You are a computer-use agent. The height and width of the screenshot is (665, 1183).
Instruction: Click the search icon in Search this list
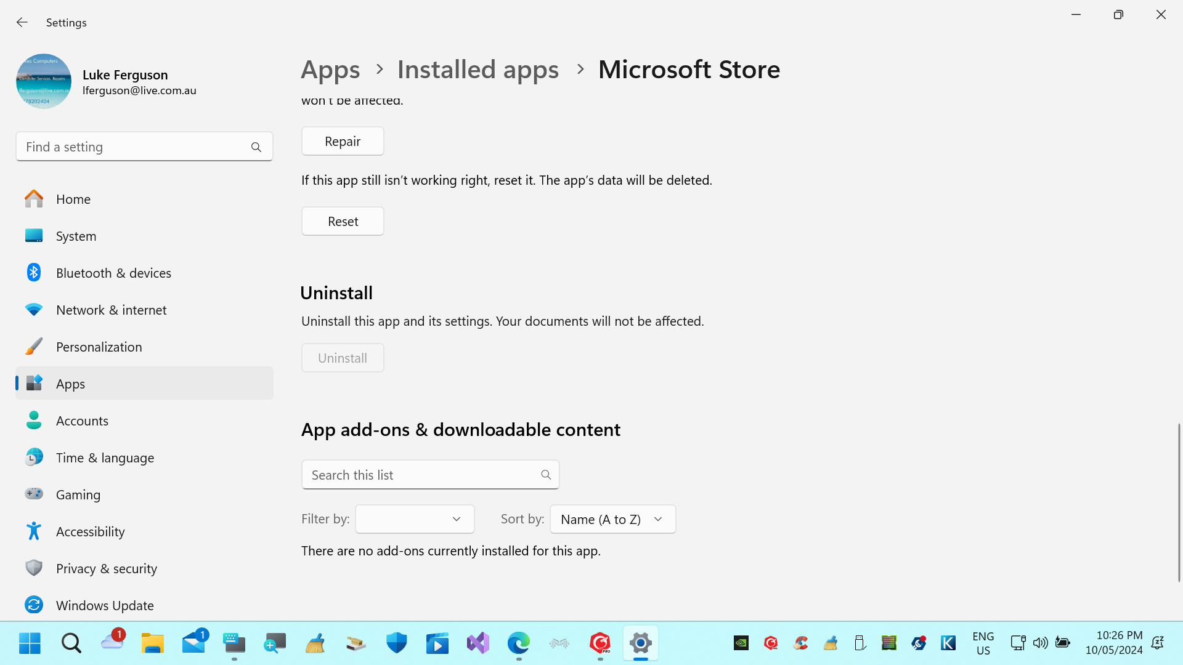546,475
